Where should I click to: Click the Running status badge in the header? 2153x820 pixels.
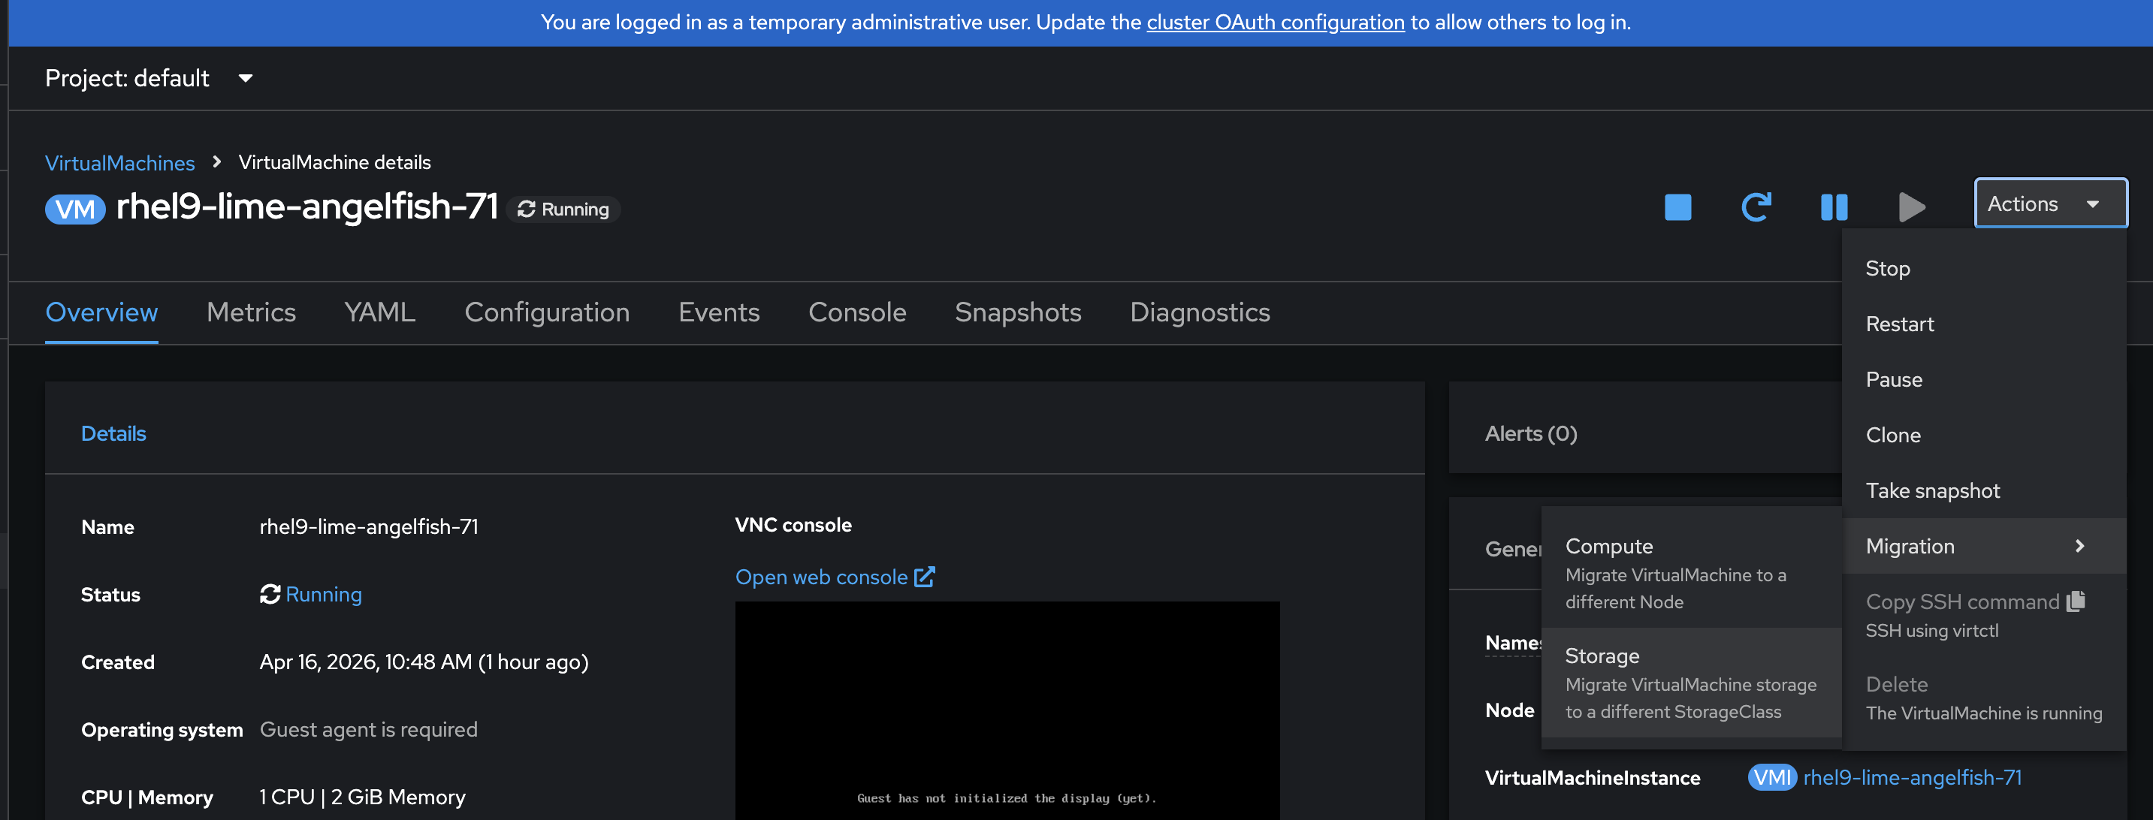pyautogui.click(x=563, y=209)
